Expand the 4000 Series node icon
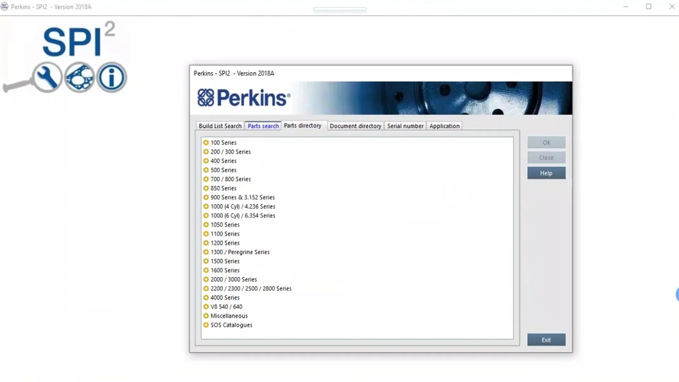Image resolution: width=679 pixels, height=382 pixels. coord(206,298)
